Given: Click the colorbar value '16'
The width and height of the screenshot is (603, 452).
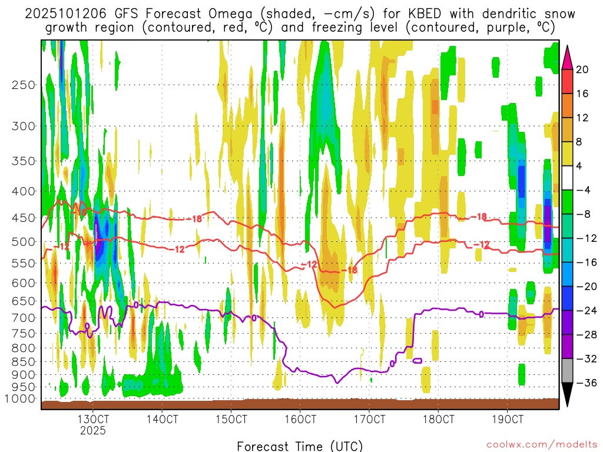Looking at the screenshot, I should coord(582,94).
